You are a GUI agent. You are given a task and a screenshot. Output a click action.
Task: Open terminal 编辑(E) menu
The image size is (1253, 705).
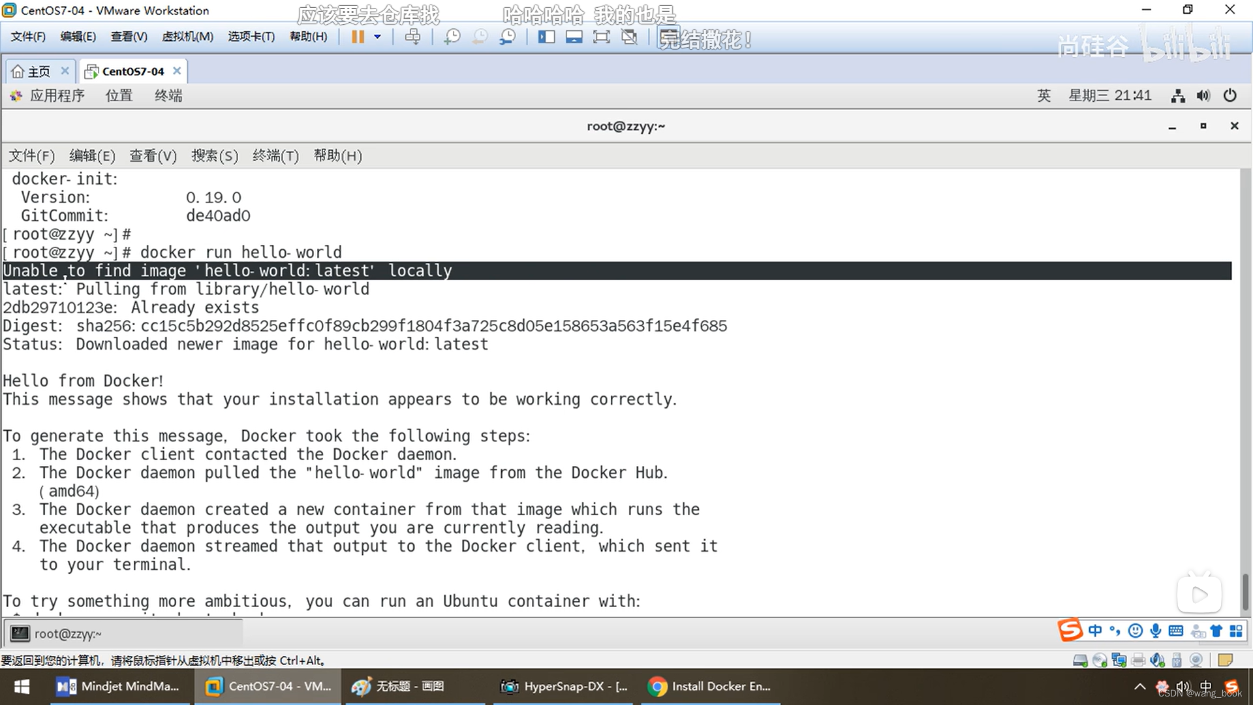pyautogui.click(x=92, y=156)
